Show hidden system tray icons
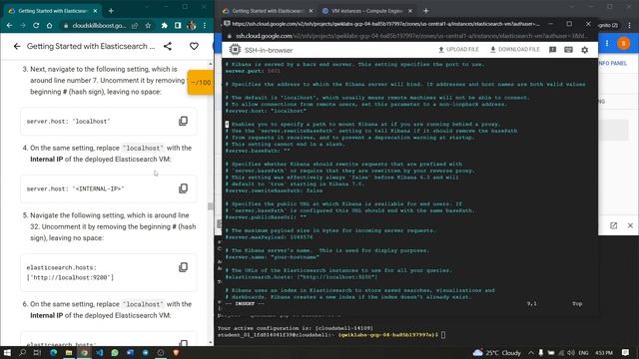The height and width of the screenshot is (359, 639). 530,352
